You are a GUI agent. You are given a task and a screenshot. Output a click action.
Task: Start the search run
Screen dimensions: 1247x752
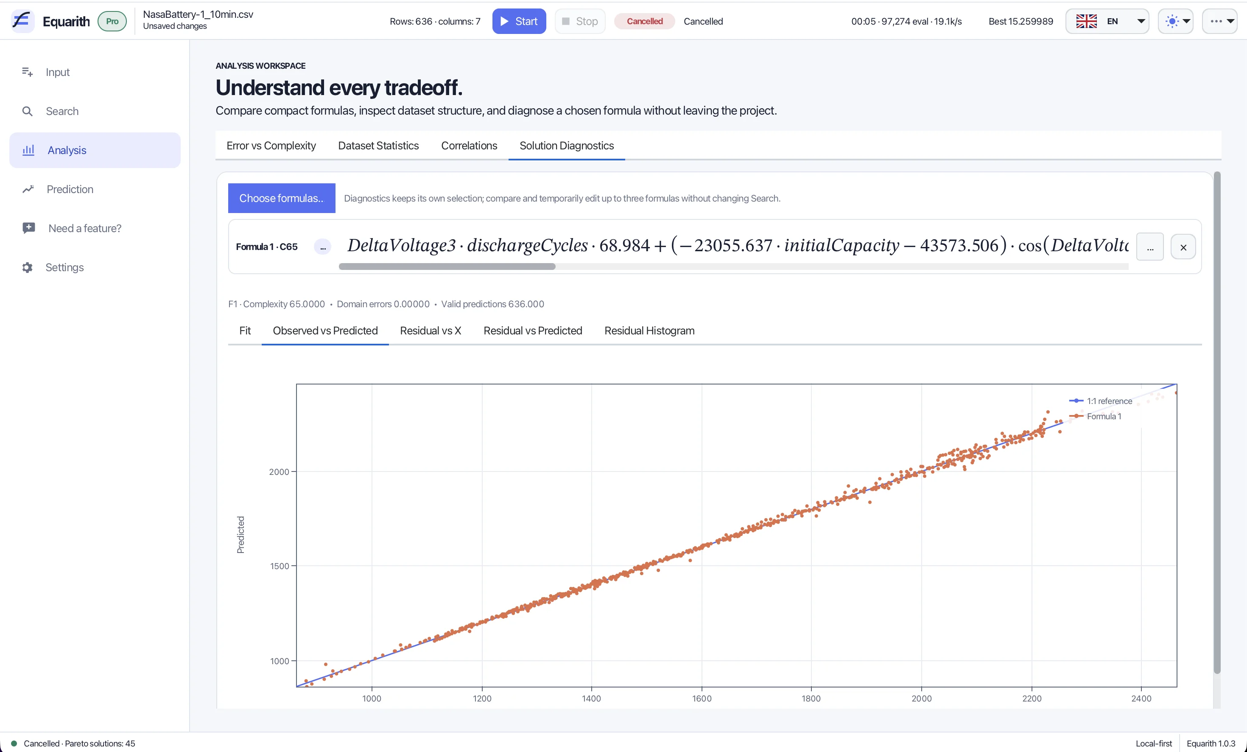[x=519, y=21]
